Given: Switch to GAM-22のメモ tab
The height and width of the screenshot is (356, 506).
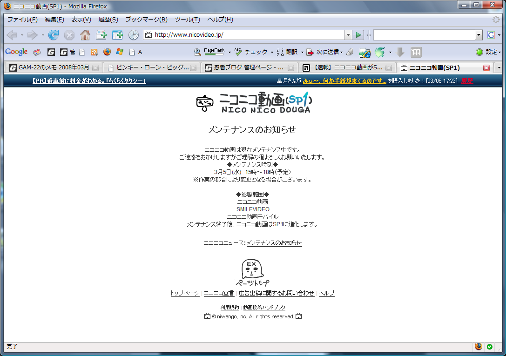Looking at the screenshot, I should [x=53, y=68].
